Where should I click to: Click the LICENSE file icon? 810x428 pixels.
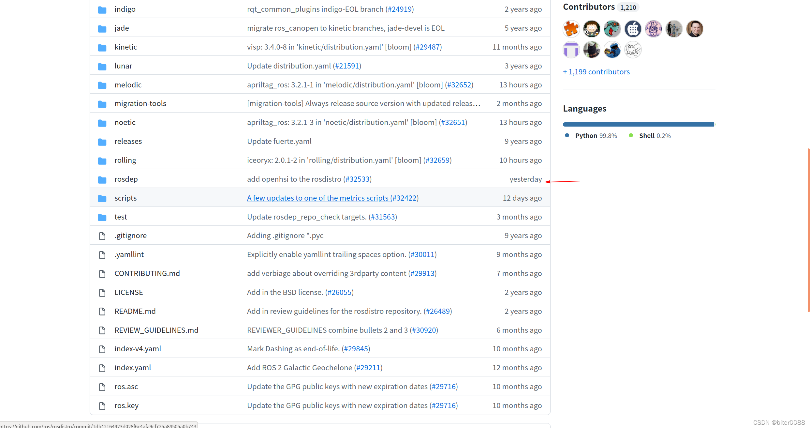pos(102,293)
